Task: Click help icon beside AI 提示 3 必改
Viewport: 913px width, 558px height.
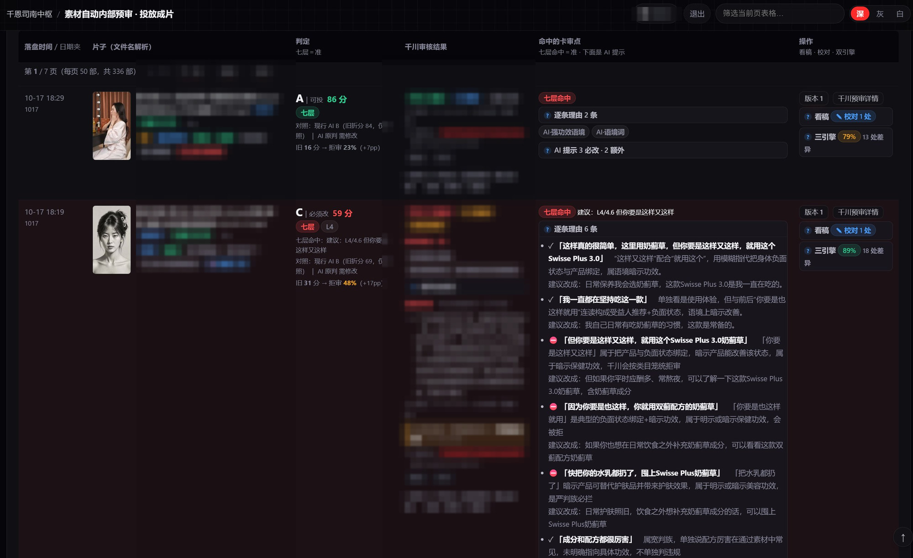Action: point(547,150)
